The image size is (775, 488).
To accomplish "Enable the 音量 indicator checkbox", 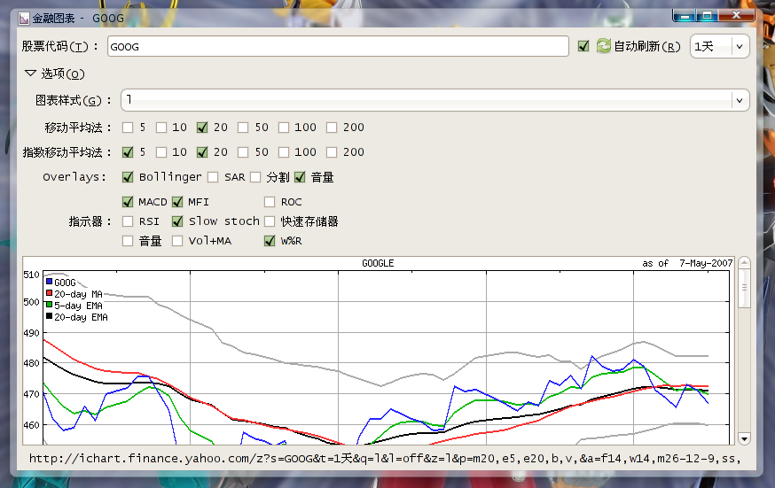I will point(128,241).
